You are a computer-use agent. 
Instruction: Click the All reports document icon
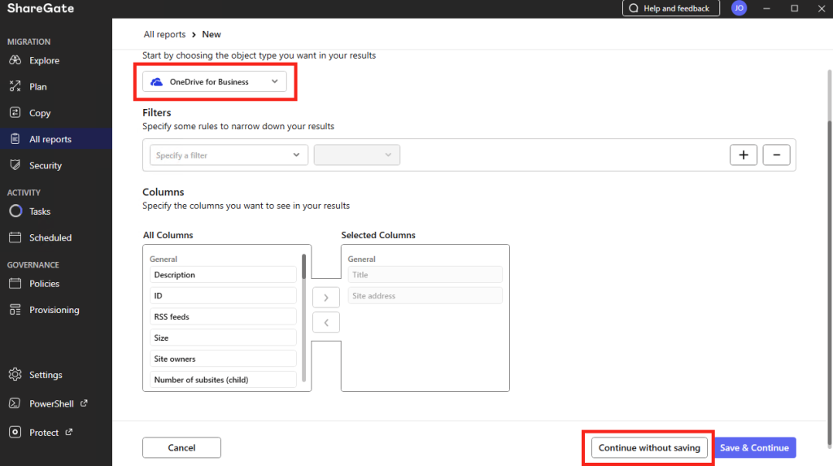pyautogui.click(x=15, y=139)
